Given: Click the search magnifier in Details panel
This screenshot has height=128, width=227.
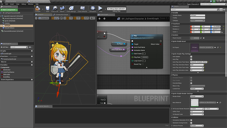Looking at the screenshot, I should click(218, 9).
